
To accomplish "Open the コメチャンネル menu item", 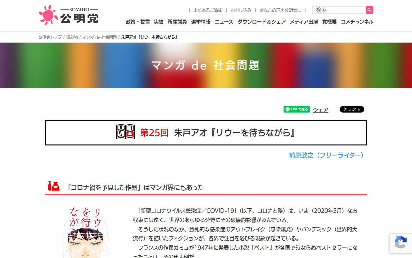I will pos(357,22).
